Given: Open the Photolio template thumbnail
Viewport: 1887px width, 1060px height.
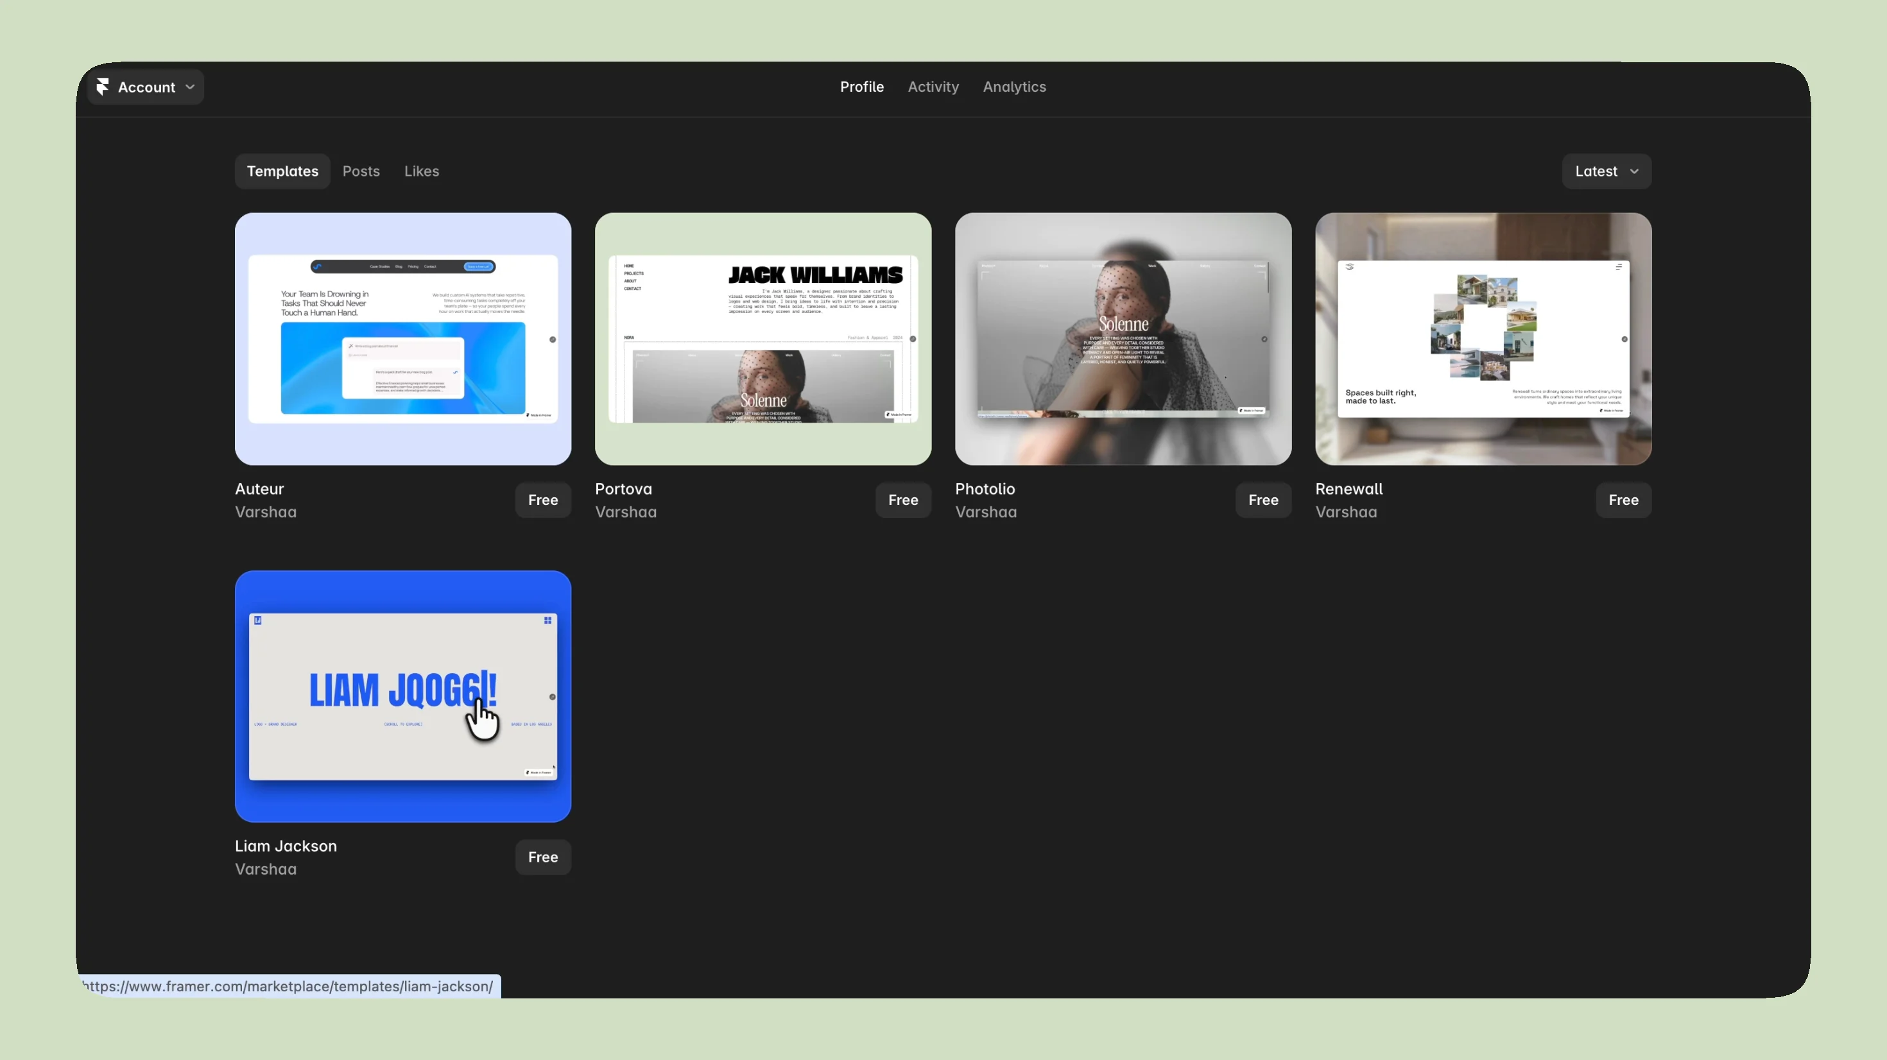Looking at the screenshot, I should point(1123,339).
